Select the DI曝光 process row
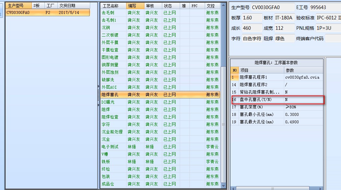 click(x=160, y=102)
